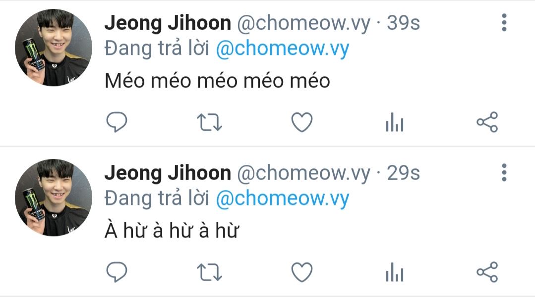Open more options for the 39s tweet
Image resolution: width=535 pixels, height=297 pixels.
pyautogui.click(x=504, y=23)
